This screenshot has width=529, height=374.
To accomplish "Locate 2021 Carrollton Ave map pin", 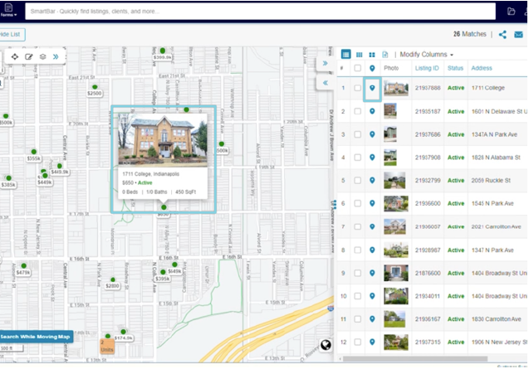I will (372, 226).
